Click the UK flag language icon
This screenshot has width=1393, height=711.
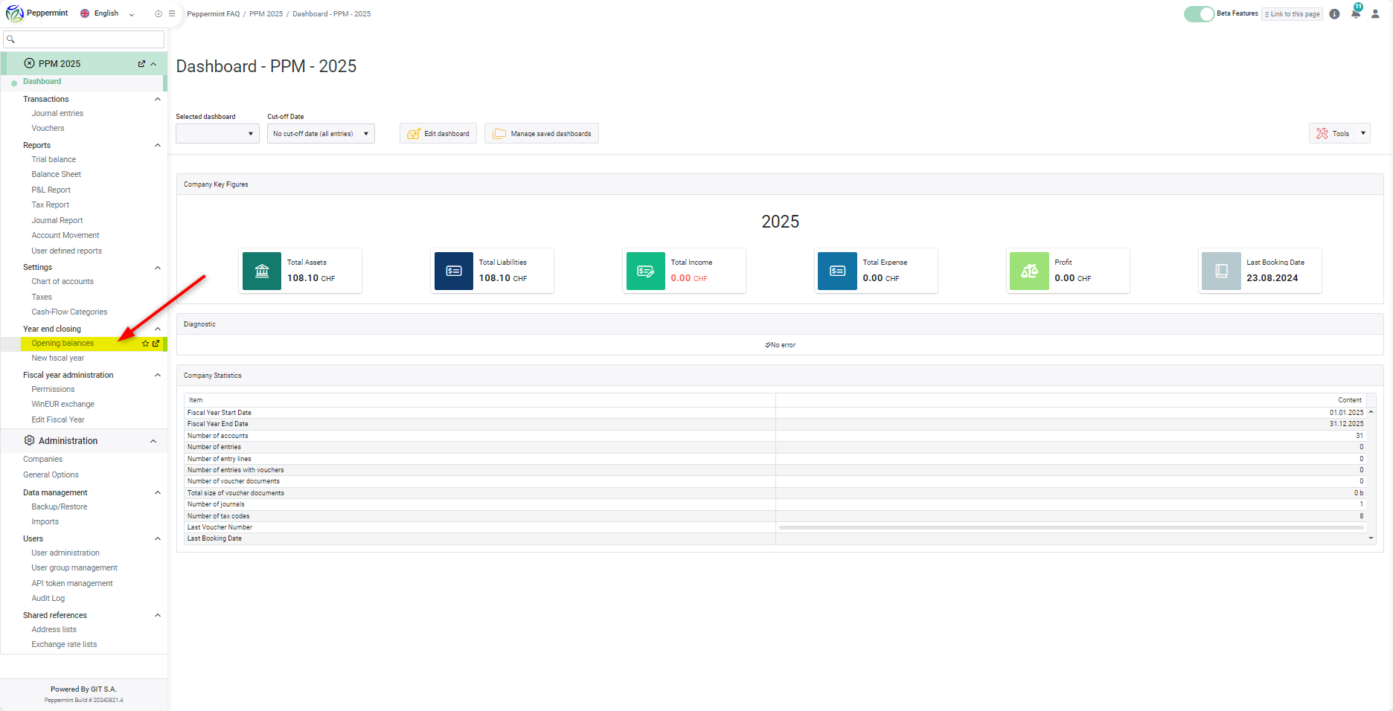pyautogui.click(x=85, y=13)
